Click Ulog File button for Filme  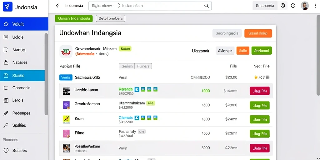tap(260, 134)
